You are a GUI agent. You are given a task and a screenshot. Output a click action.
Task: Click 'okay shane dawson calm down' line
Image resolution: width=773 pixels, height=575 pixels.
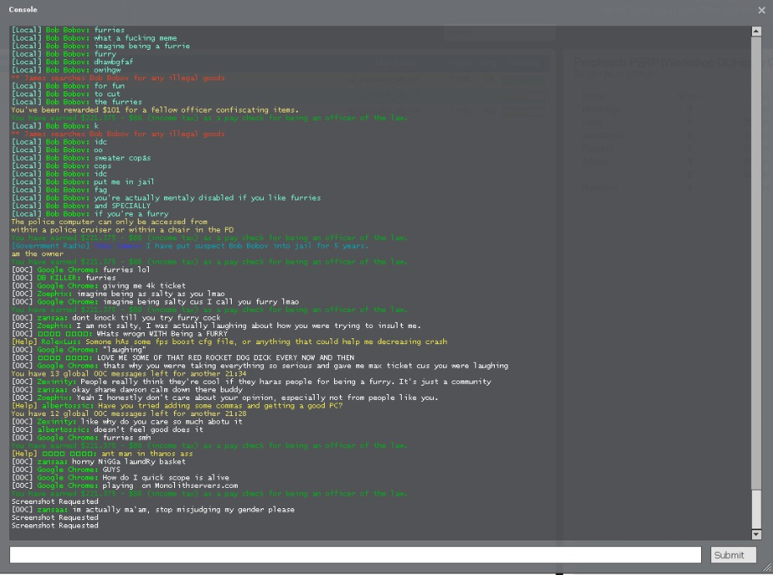(127, 390)
